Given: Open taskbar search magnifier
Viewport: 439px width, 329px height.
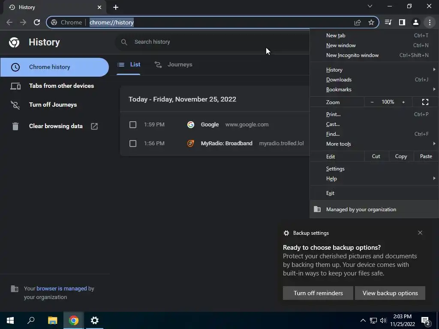Looking at the screenshot, I should pos(31,320).
